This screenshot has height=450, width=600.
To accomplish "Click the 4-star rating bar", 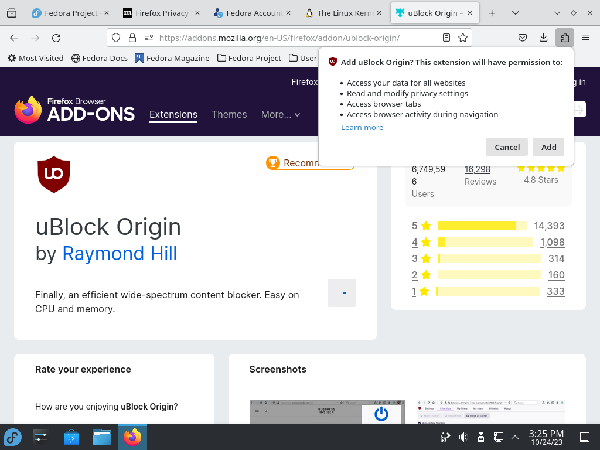I will point(485,242).
